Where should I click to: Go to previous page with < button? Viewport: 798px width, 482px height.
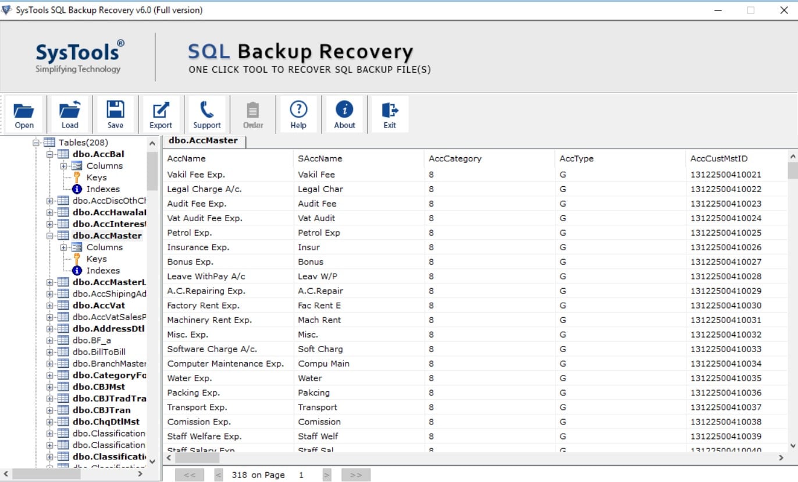219,475
